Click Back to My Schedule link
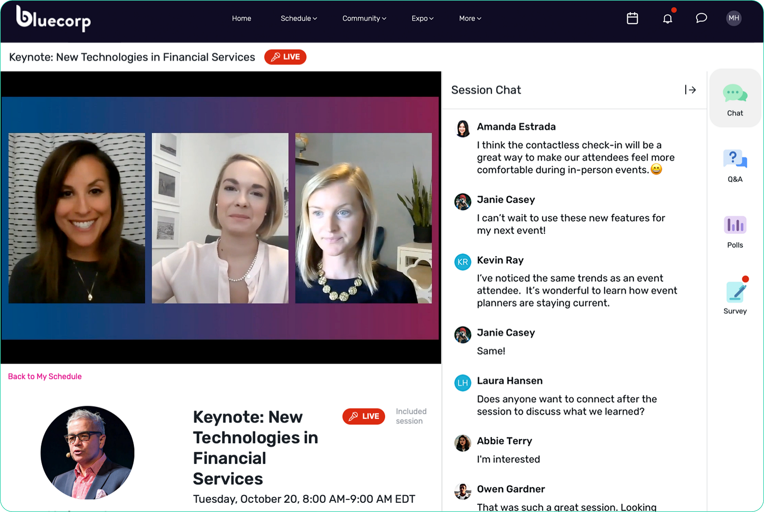The image size is (764, 512). [x=44, y=376]
